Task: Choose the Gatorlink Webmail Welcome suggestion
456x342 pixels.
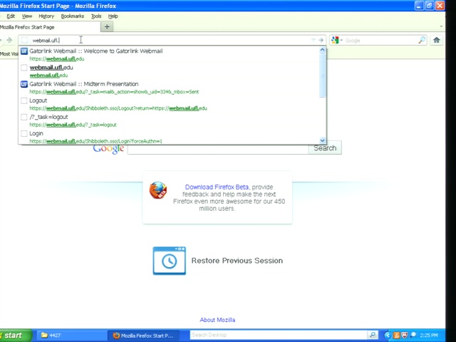Action: (x=169, y=55)
